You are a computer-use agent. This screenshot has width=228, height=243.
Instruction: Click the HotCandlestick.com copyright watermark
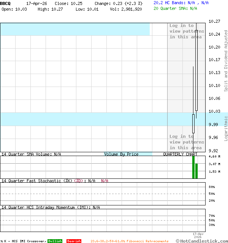[x=201, y=241]
